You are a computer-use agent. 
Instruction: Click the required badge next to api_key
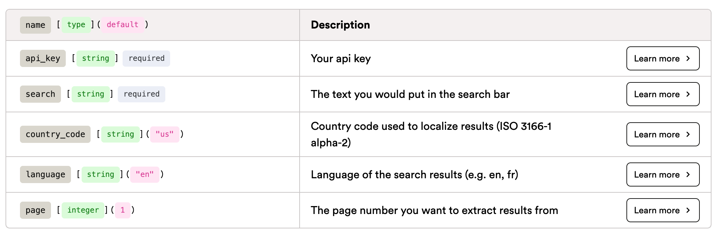[x=146, y=58]
